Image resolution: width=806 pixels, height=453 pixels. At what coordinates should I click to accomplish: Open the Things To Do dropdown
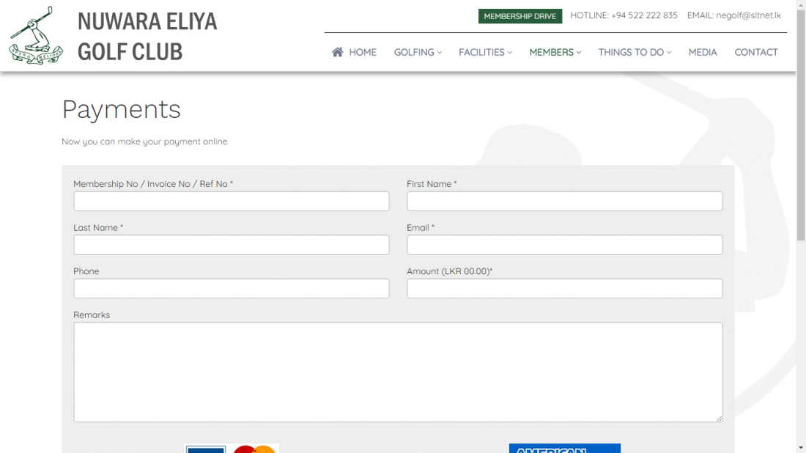[635, 52]
